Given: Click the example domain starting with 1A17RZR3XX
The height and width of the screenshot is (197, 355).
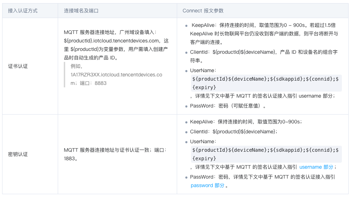Looking at the screenshot, I should 116,75.
